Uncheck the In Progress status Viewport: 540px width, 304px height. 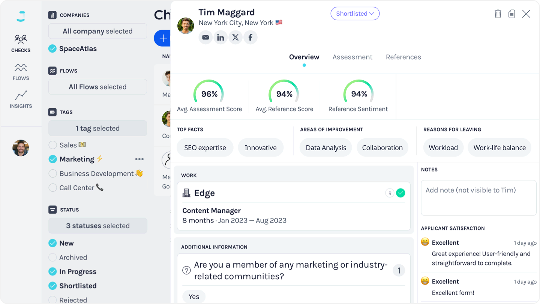(x=53, y=272)
